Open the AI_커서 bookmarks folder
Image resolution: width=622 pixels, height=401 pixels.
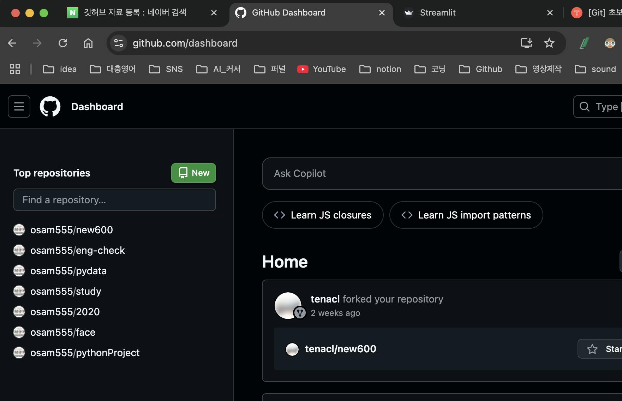point(219,69)
